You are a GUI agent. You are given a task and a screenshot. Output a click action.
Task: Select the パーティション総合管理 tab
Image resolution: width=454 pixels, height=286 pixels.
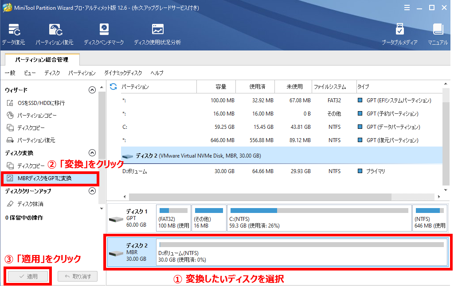42,60
